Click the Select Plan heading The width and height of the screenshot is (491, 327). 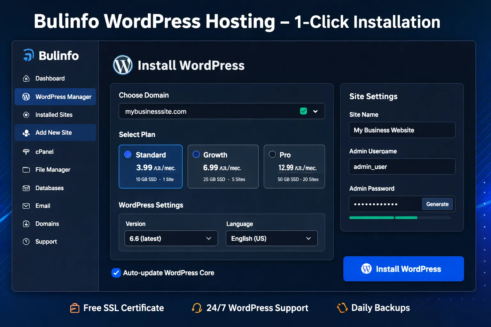[137, 134]
